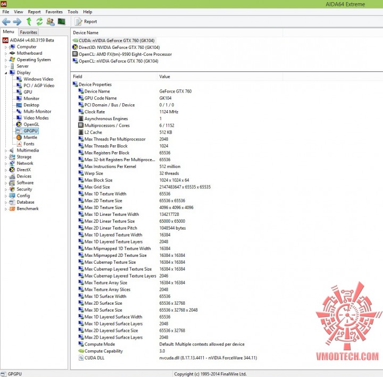This screenshot has width=383, height=377.
Task: Select the Compute Mode row
Action: click(x=161, y=344)
